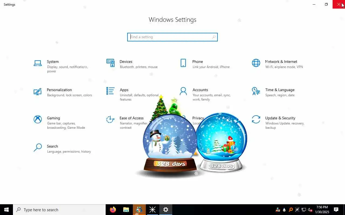This screenshot has width=345, height=215.
Task: Click the water drop tray icon
Action: (284, 210)
